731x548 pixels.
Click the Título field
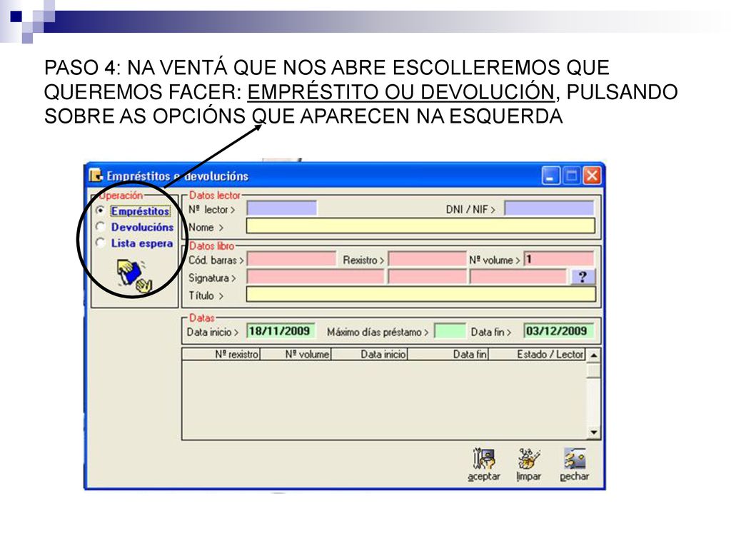point(420,295)
